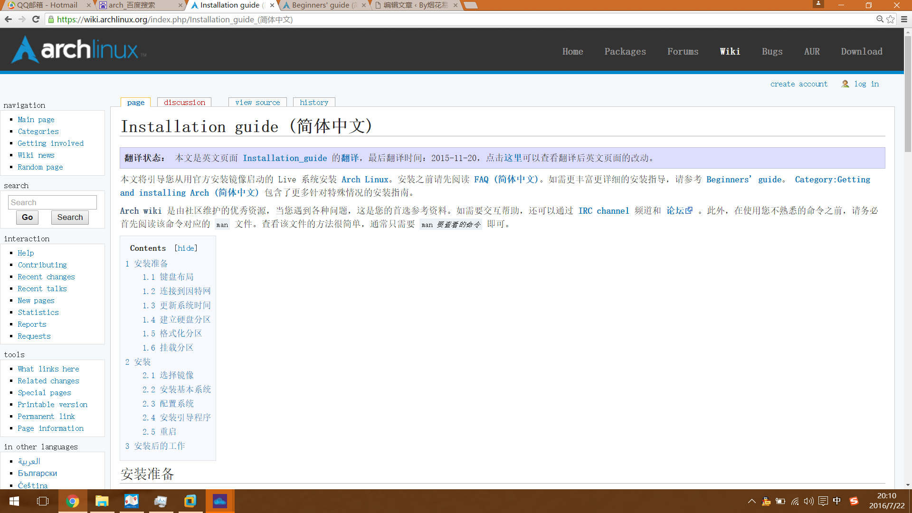Bookmark this page with the star icon

pos(891,19)
